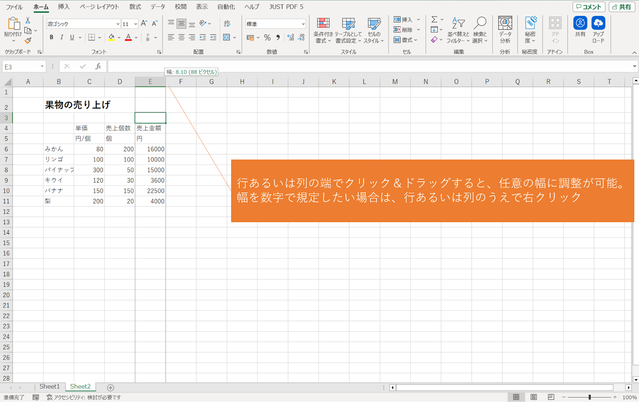Viewport: 639px width, 402px height.
Task: Switch to Page Break Preview in status bar
Action: point(551,397)
